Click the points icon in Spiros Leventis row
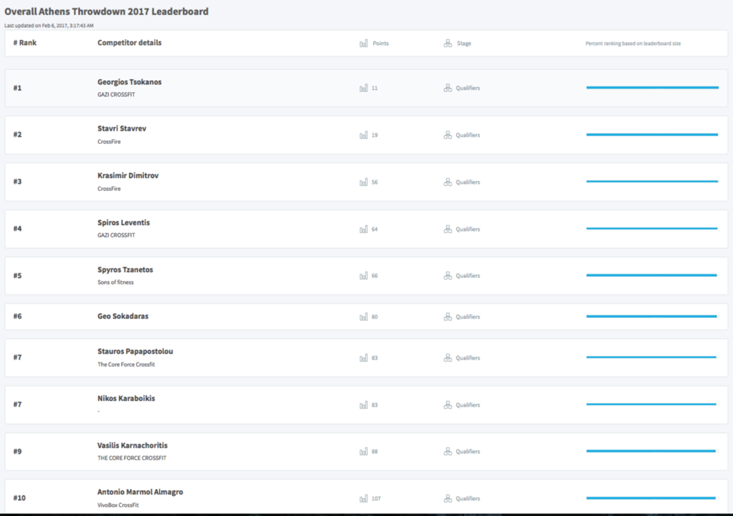733x516 pixels. click(x=363, y=229)
